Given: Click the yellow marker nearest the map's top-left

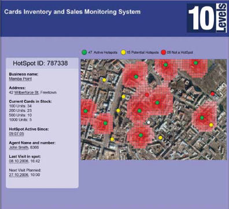Looking at the screenshot, I should click(104, 80).
